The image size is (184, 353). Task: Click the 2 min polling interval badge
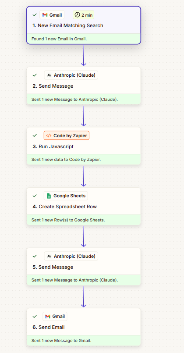click(83, 15)
